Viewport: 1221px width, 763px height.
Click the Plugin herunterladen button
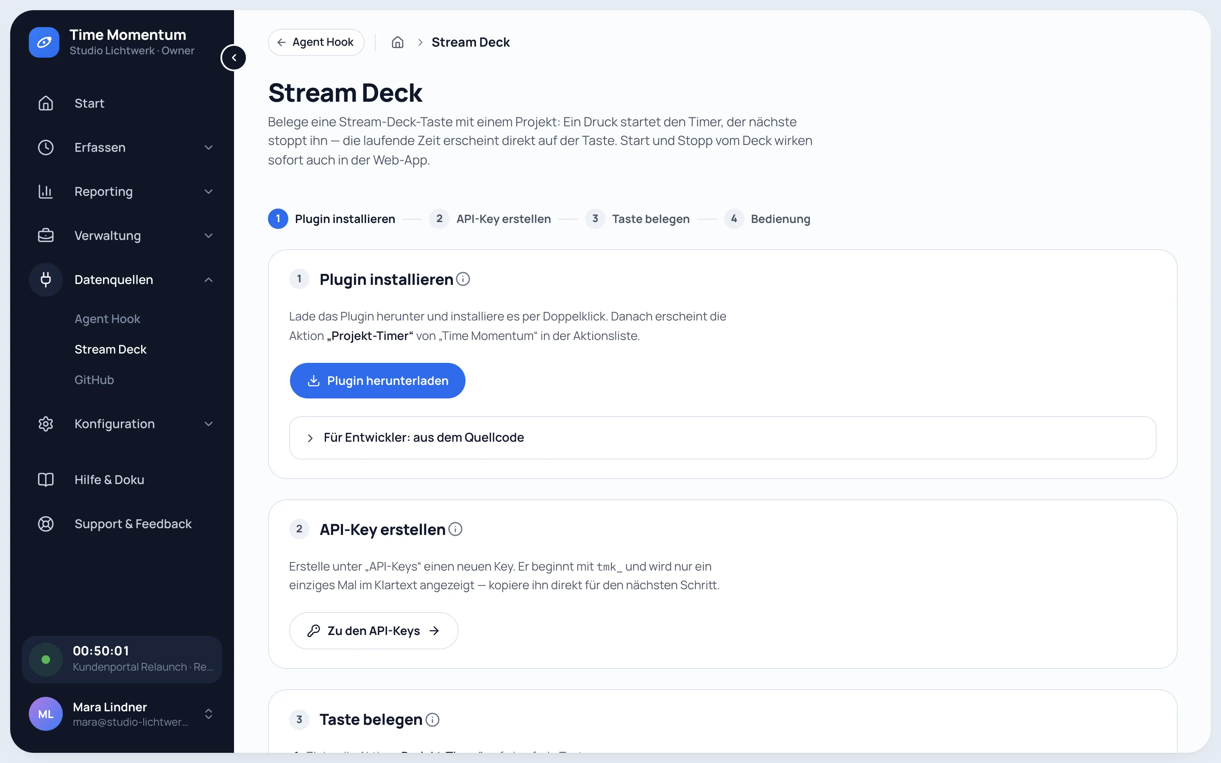(x=377, y=381)
